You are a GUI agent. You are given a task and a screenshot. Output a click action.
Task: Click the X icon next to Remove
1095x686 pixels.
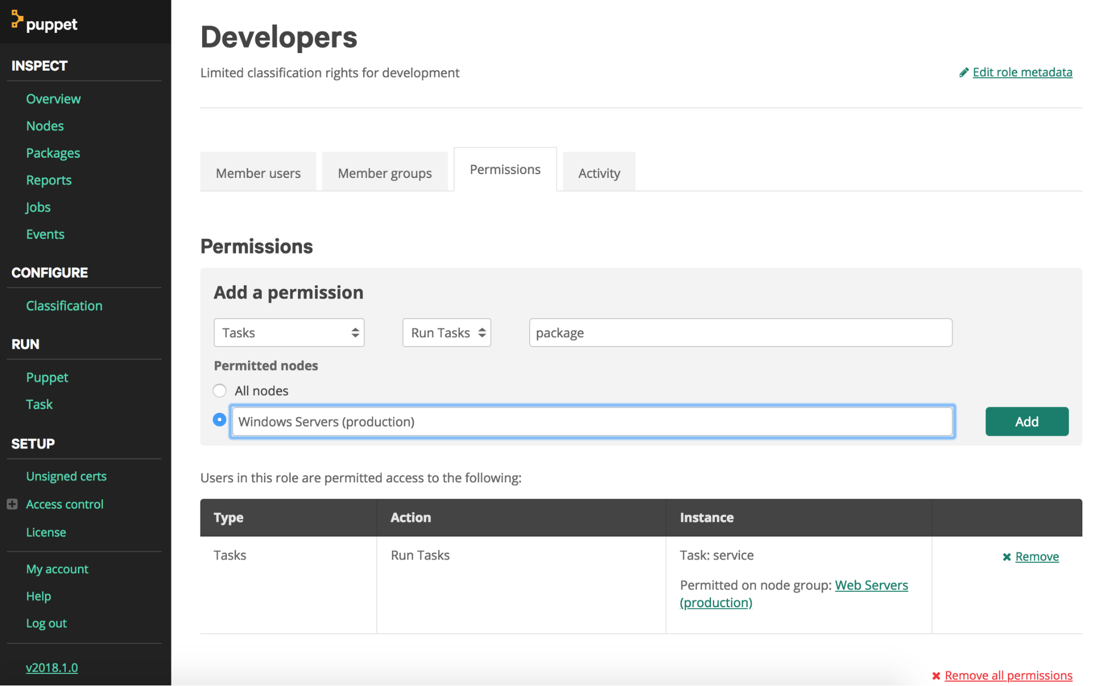click(x=1006, y=557)
